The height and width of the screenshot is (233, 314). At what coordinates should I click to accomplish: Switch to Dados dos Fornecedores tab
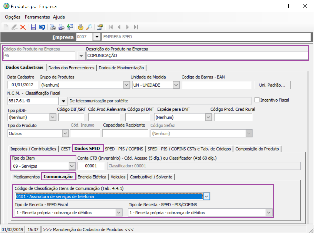71,68
